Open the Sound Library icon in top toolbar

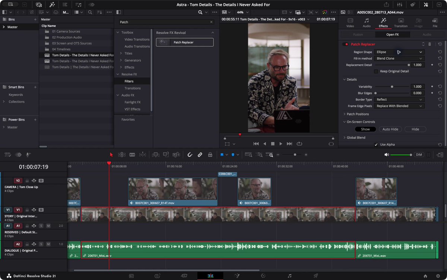pyautogui.click(x=78, y=4)
